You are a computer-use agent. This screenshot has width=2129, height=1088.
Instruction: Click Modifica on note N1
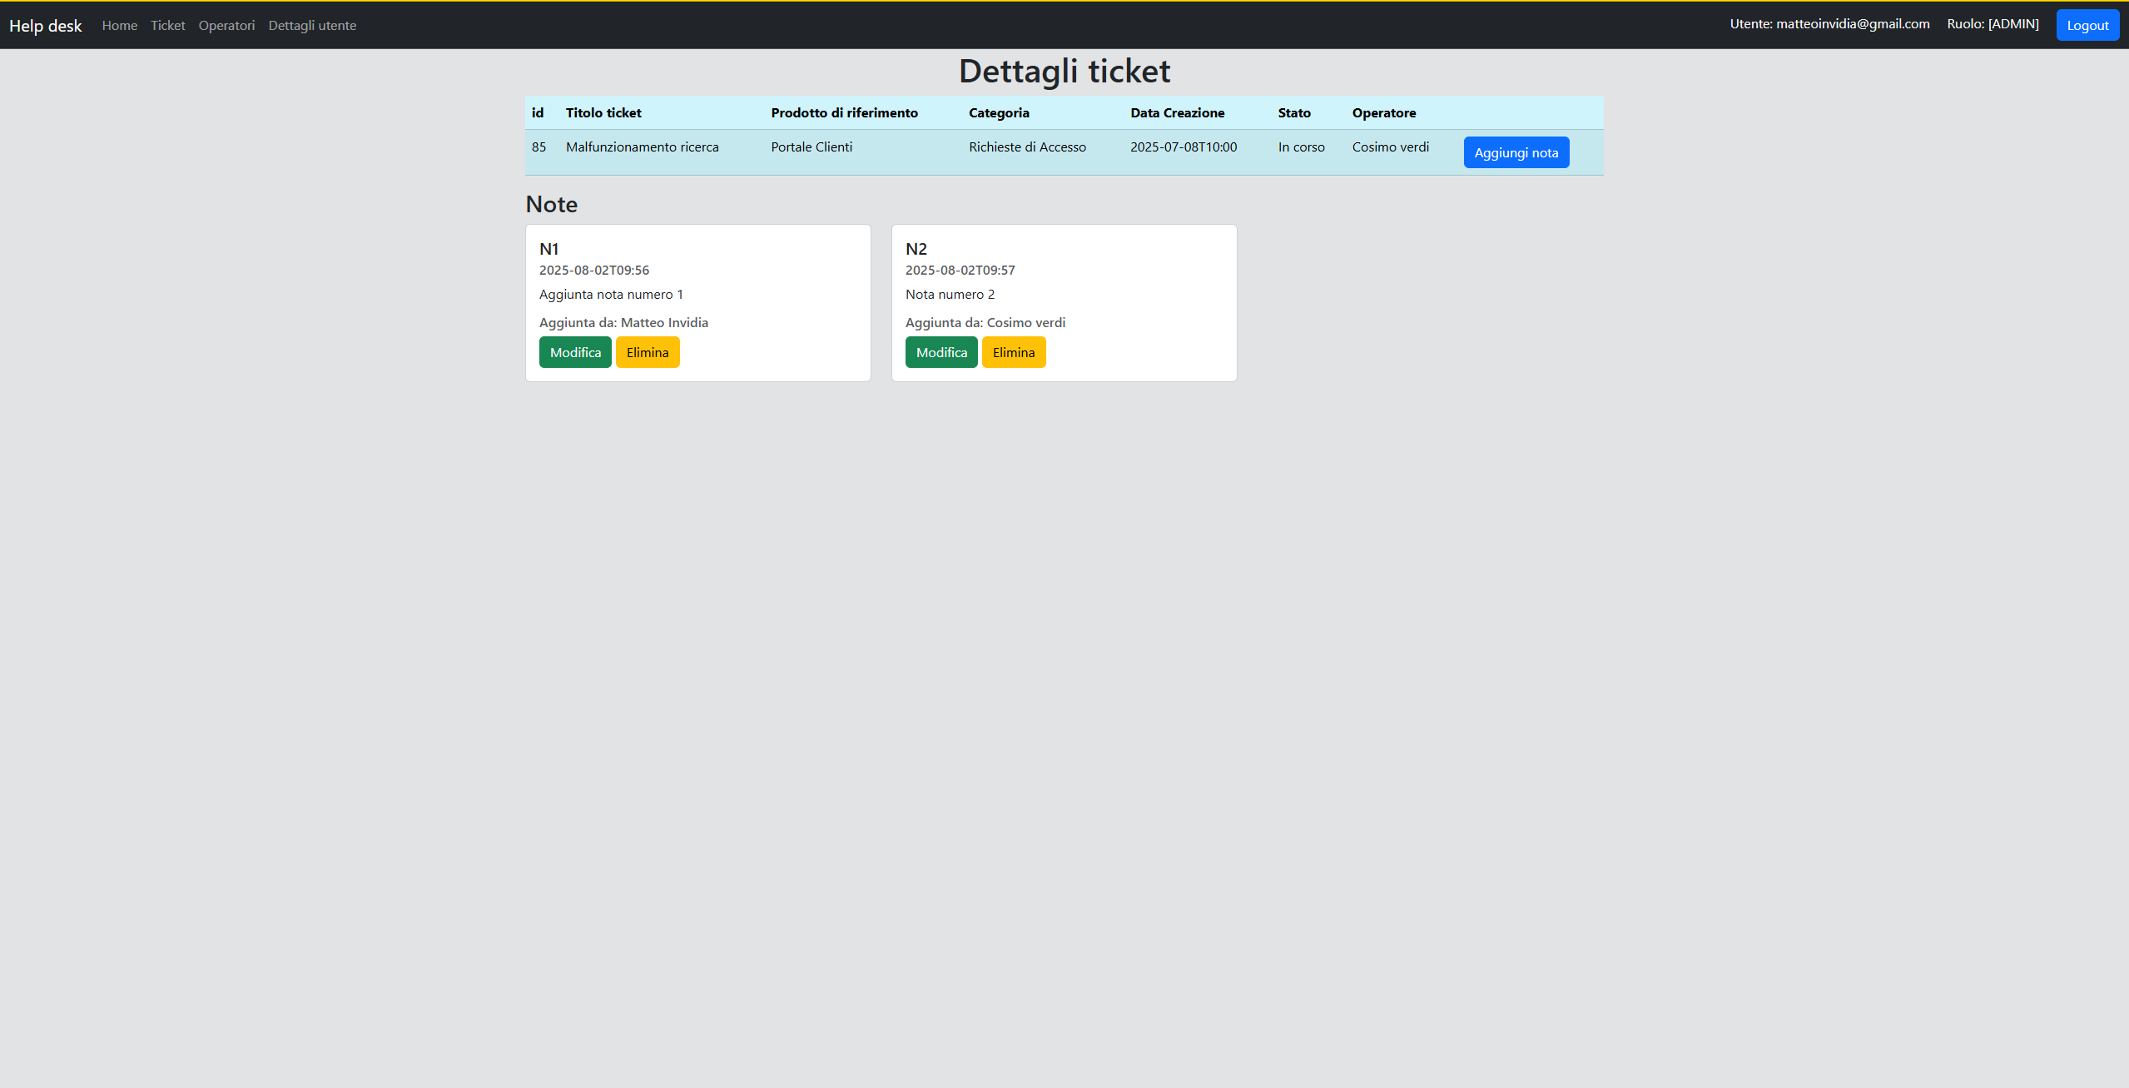coord(575,352)
